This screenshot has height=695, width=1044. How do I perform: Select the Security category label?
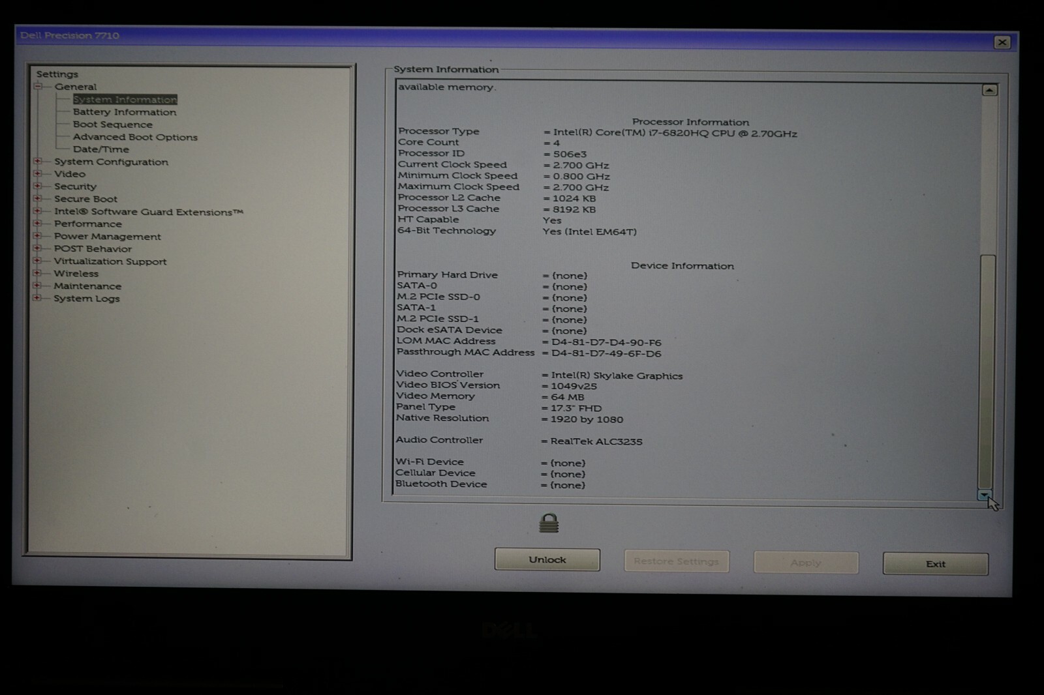(x=75, y=186)
